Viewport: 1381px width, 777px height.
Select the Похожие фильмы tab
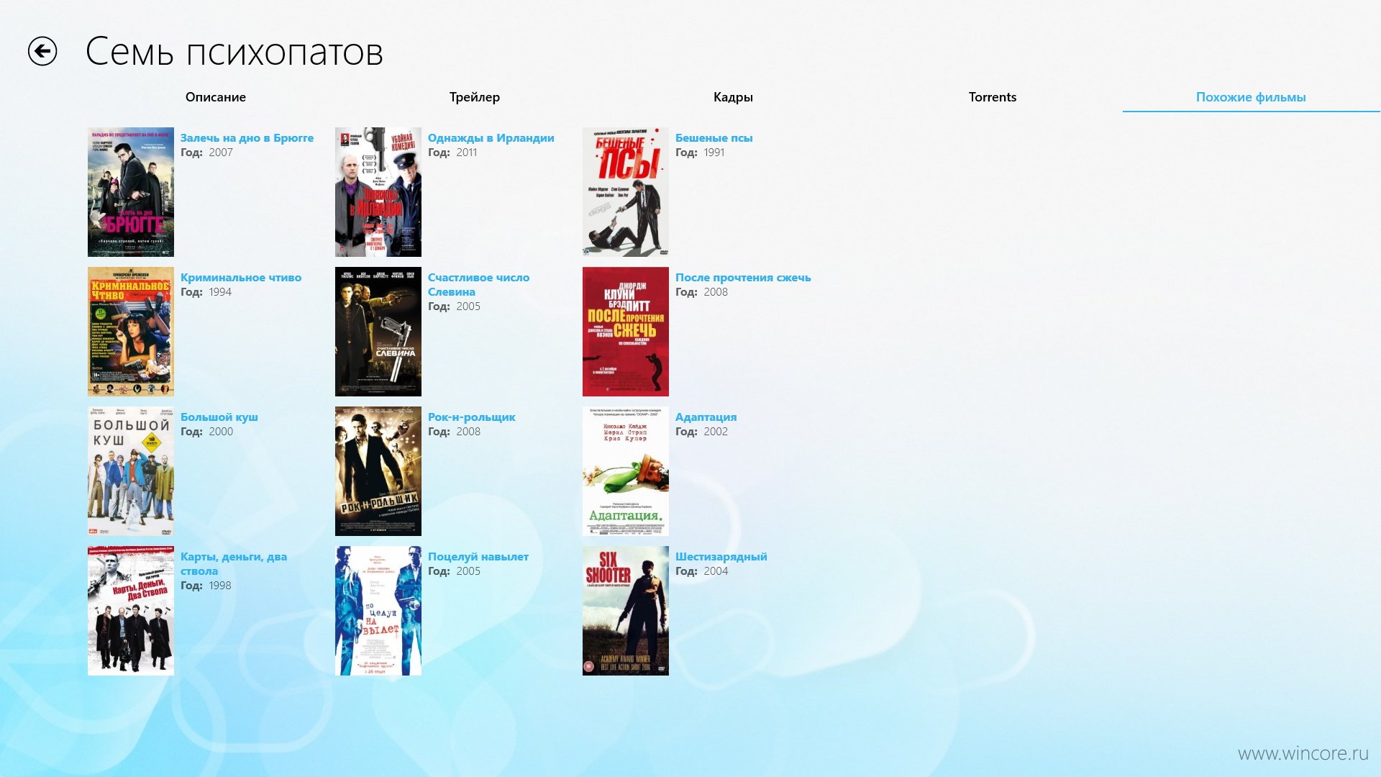[x=1251, y=97]
